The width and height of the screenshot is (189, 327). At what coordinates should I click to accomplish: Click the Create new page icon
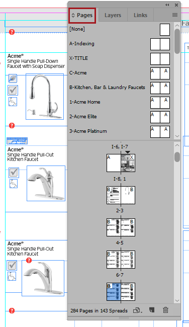click(x=152, y=310)
